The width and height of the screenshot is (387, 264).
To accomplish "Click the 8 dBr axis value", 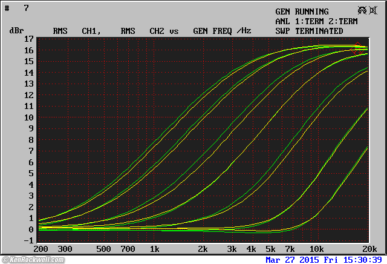I will tap(31, 140).
